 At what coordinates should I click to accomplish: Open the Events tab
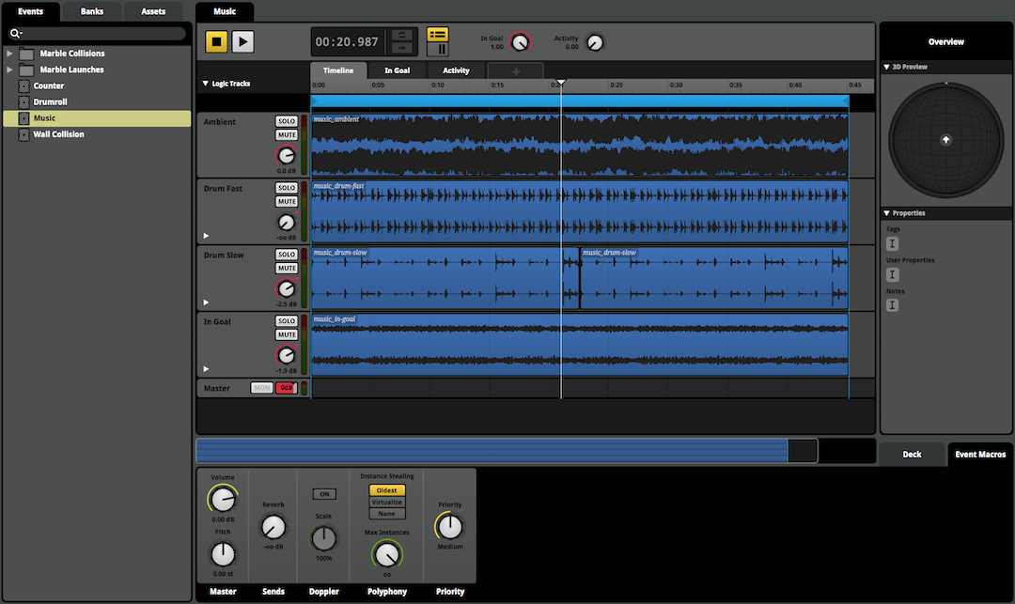pos(30,11)
